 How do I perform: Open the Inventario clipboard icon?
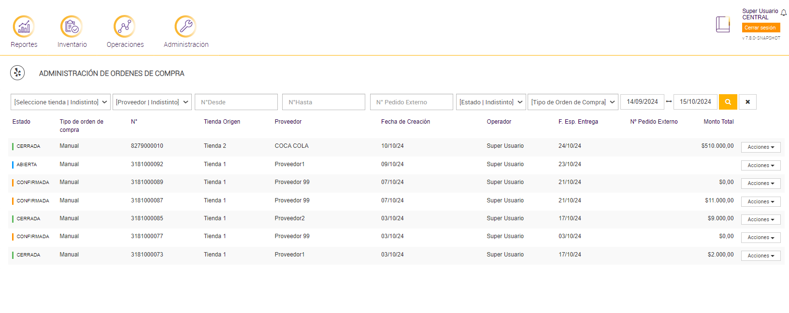coord(72,27)
